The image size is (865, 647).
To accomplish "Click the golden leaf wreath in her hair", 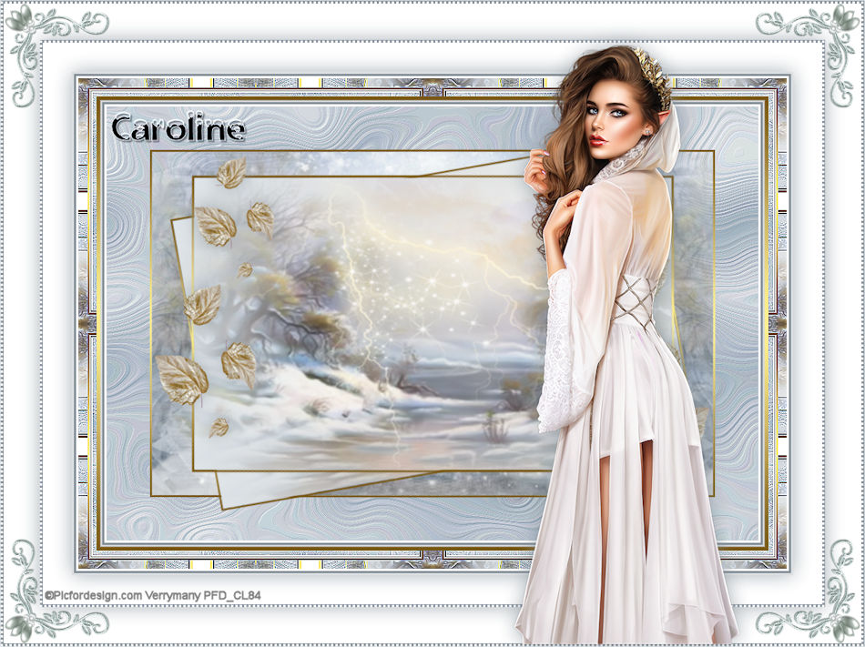I will [655, 77].
